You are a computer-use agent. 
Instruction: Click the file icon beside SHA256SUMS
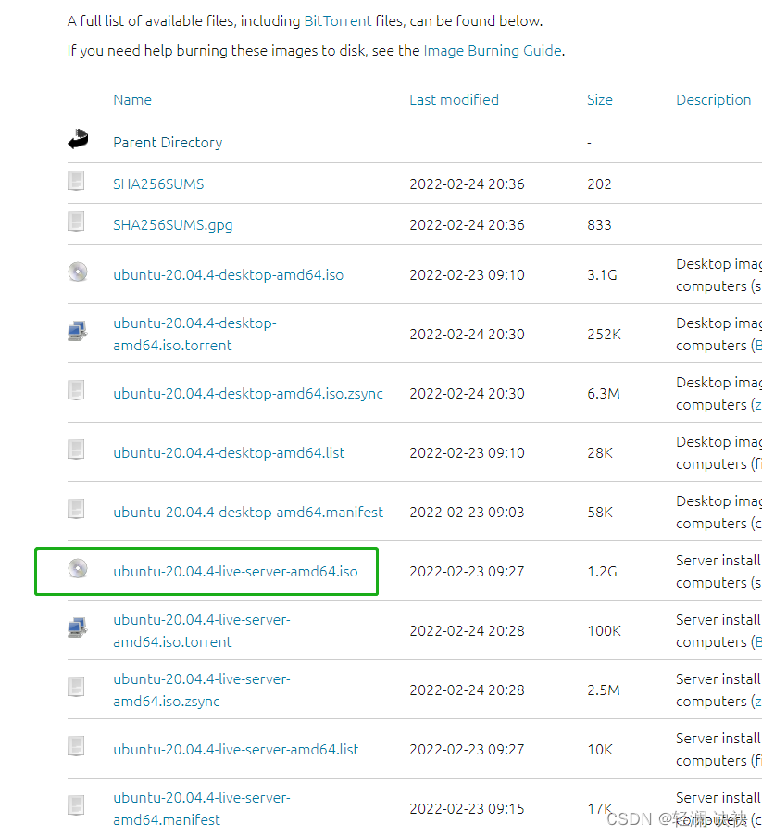(76, 181)
